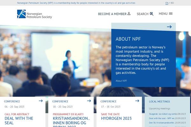Open Deal with the seal meeting entry
This screenshot has width=191, height=127.
click(x=167, y=118)
